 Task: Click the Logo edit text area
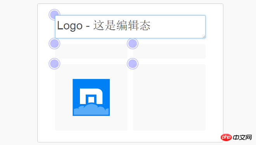[x=130, y=27]
